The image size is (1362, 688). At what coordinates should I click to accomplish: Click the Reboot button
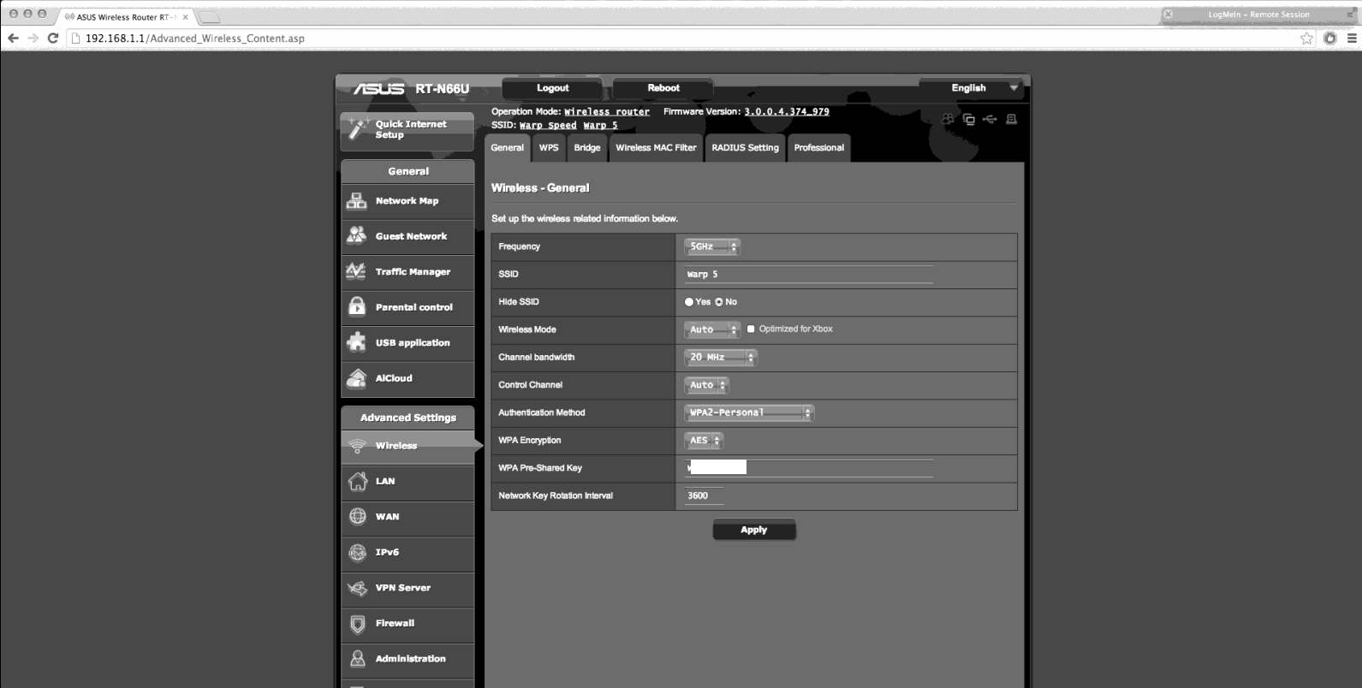663,88
